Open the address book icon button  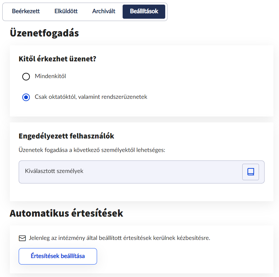250,172
